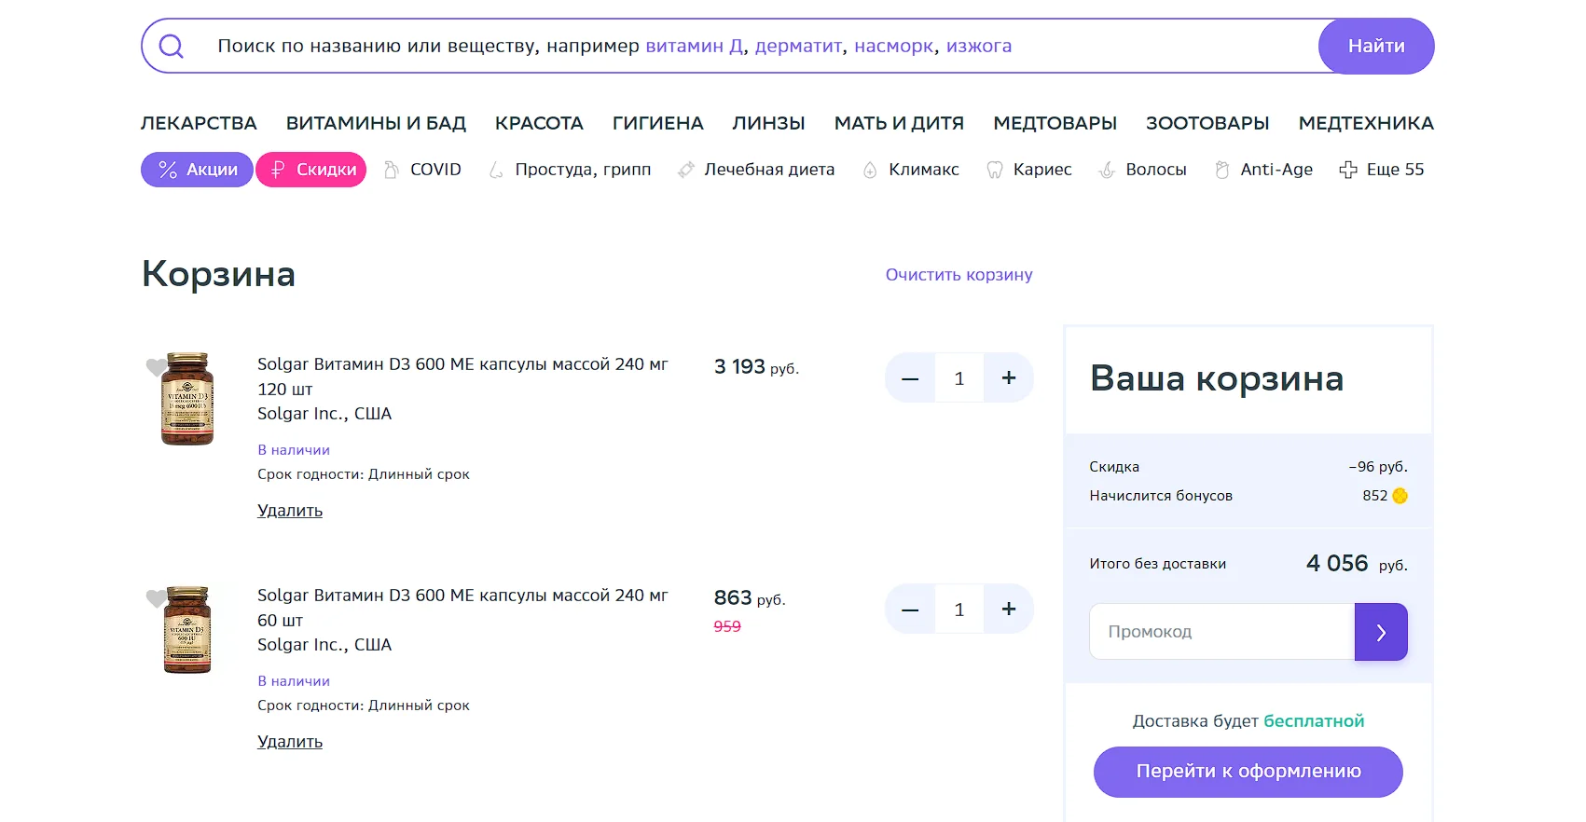Remove the Solgar 120 шт item via Удалить

pyautogui.click(x=290, y=511)
